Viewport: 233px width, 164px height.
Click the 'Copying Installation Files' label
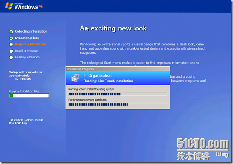pos(24,91)
